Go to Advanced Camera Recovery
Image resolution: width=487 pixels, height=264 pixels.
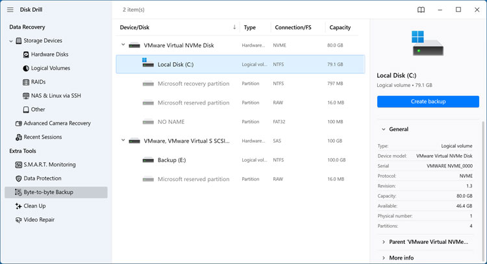coord(57,123)
